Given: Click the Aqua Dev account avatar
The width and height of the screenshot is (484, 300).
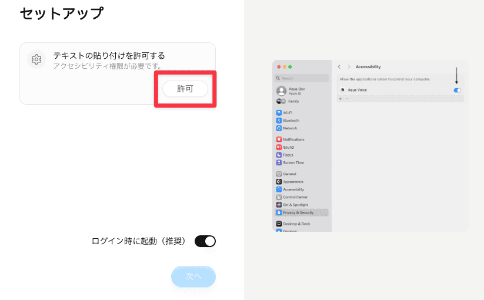Looking at the screenshot, I should click(x=281, y=91).
